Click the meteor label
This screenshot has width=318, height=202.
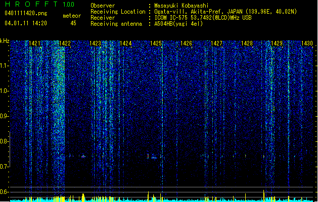(72, 16)
